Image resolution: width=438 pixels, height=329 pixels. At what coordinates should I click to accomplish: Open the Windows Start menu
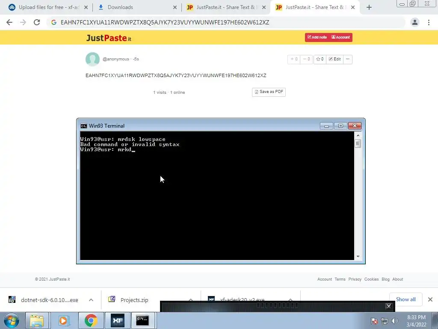11,320
